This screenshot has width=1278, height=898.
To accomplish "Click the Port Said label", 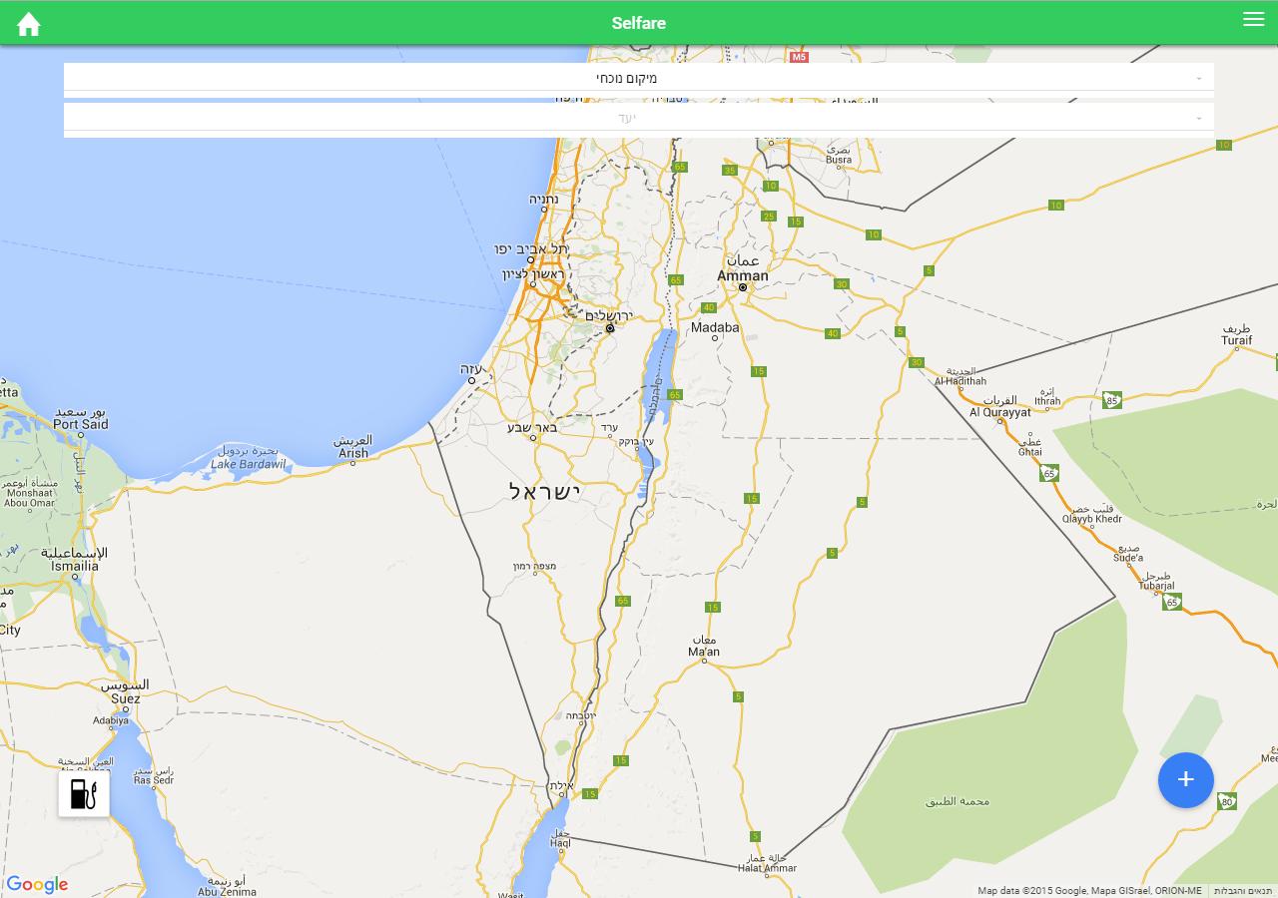I will (x=80, y=424).
